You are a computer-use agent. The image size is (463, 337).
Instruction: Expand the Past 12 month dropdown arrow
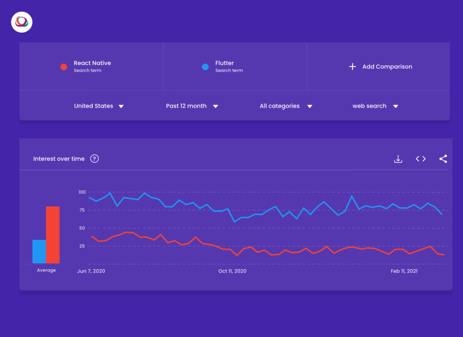click(x=216, y=106)
